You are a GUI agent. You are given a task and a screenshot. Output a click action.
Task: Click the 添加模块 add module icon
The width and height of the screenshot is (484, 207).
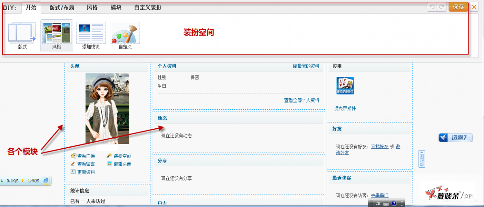click(x=91, y=33)
